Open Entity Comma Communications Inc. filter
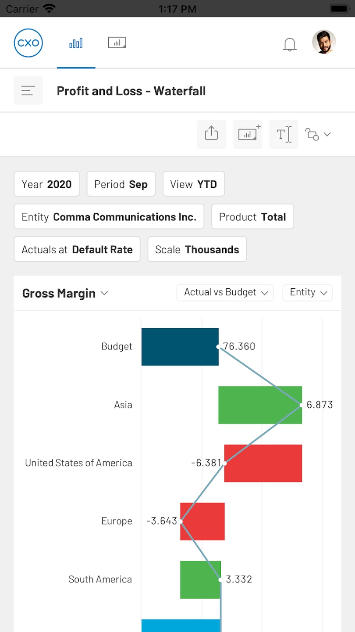The height and width of the screenshot is (632, 355). click(109, 217)
